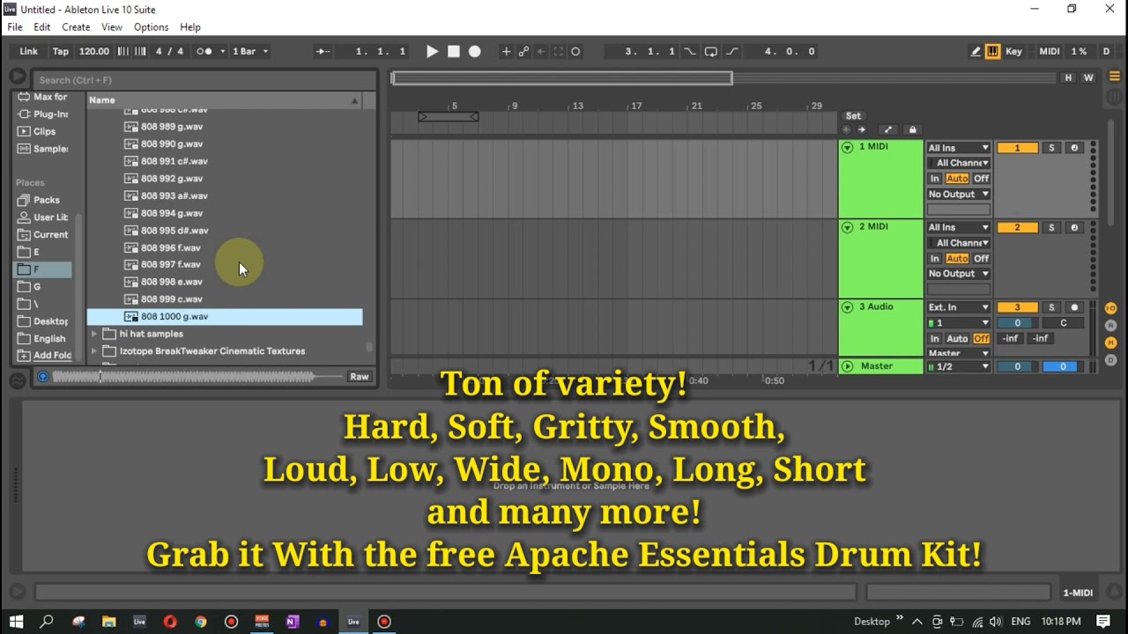Click the Raw preview button
1128x634 pixels.
point(359,377)
